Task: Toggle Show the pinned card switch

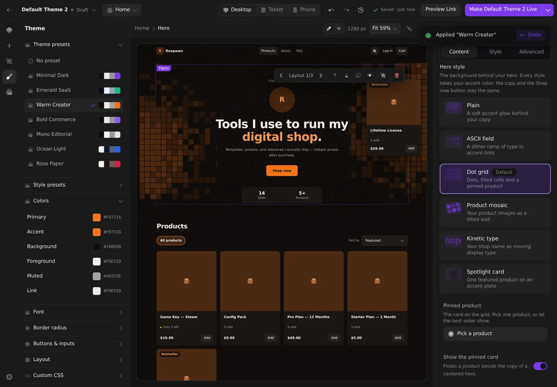Action: tap(540, 366)
